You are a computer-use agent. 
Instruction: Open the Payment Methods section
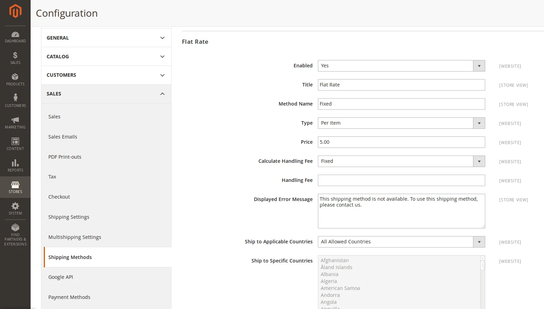pyautogui.click(x=69, y=297)
